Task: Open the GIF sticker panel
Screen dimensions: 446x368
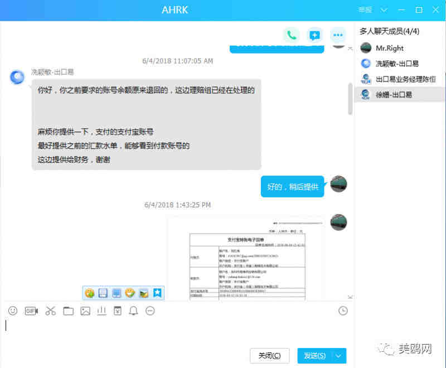Action: 31,311
